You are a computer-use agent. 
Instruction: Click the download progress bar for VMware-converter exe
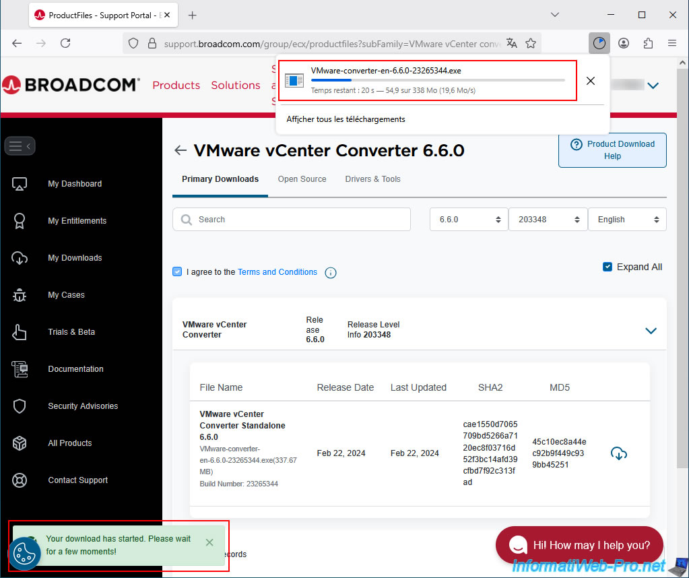coord(438,80)
